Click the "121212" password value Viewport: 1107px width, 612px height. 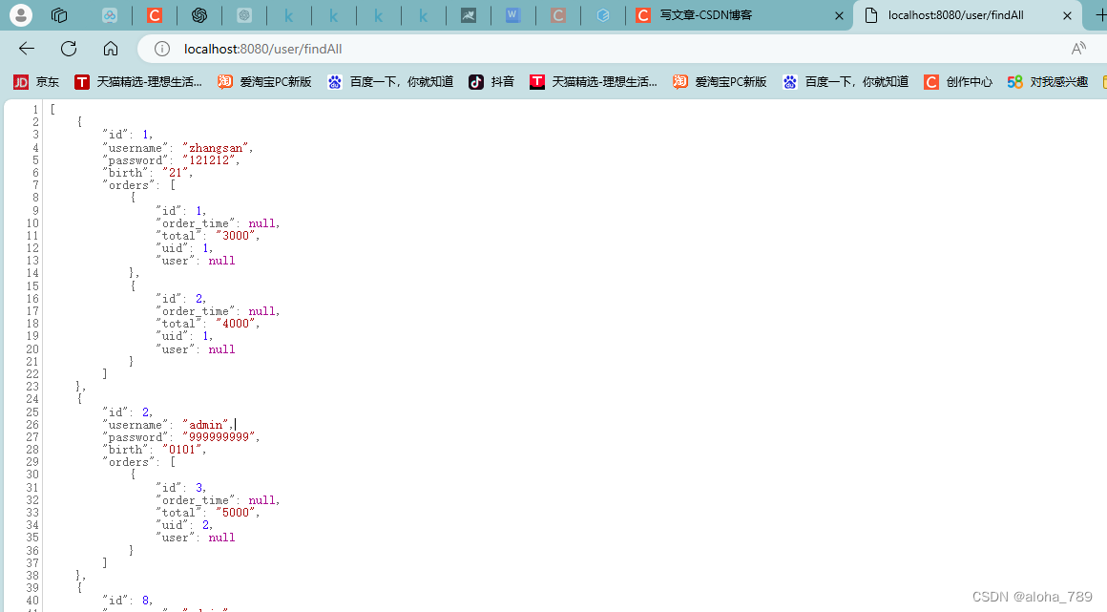coord(209,160)
